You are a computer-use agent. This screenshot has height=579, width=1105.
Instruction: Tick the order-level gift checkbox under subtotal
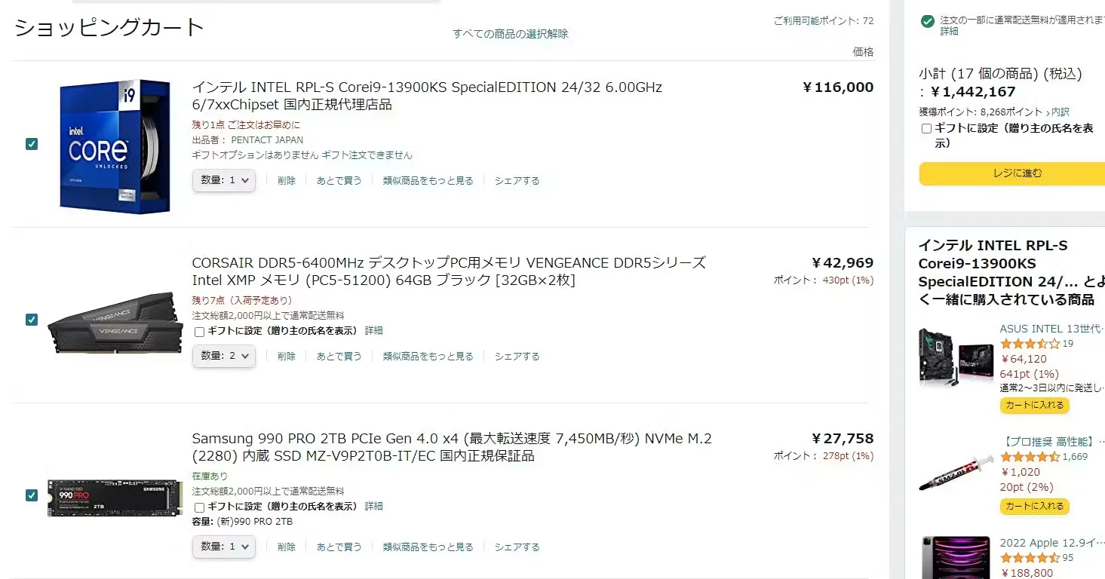pyautogui.click(x=927, y=129)
